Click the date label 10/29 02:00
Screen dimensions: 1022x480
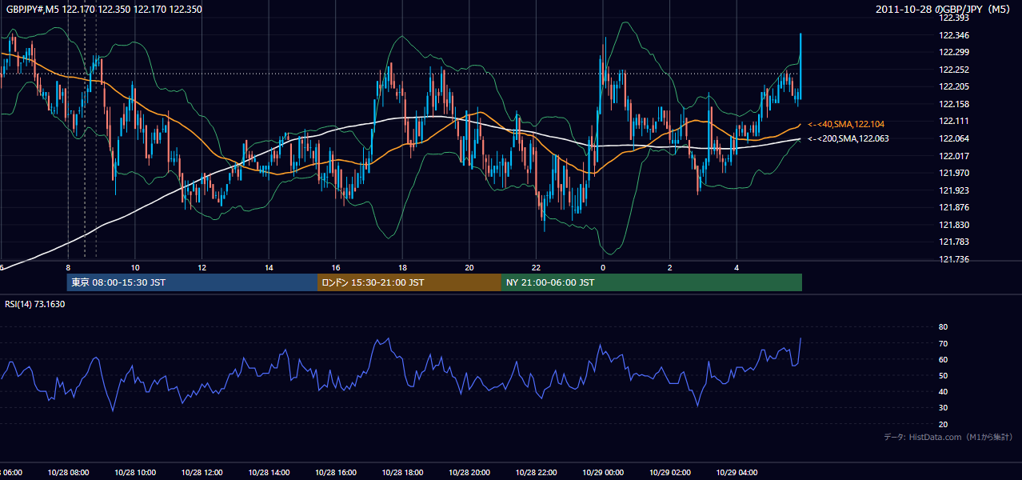[x=669, y=472]
